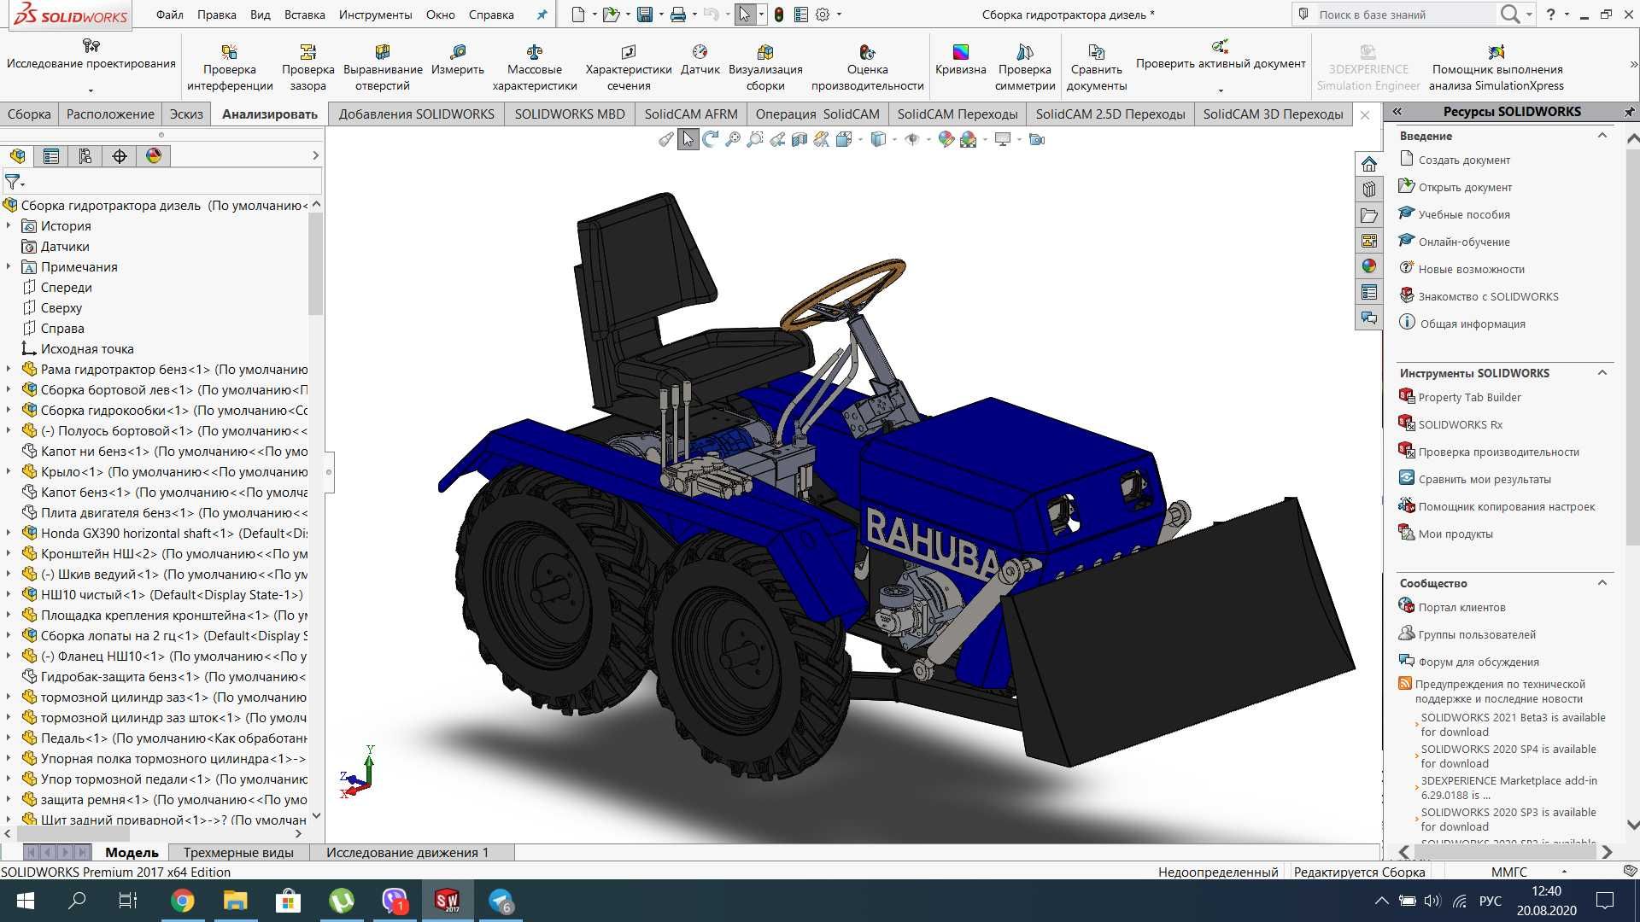The height and width of the screenshot is (922, 1640).
Task: Open Форум для обсуждения link
Action: [x=1479, y=662]
